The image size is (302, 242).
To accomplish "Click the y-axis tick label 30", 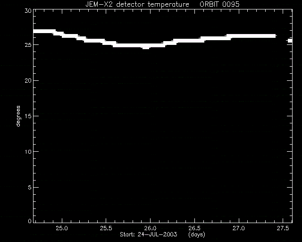I will (x=28, y=11).
